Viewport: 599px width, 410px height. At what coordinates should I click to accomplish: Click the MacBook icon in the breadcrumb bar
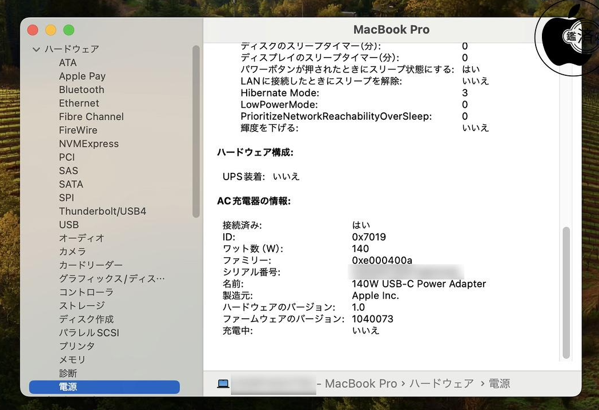[x=223, y=383]
